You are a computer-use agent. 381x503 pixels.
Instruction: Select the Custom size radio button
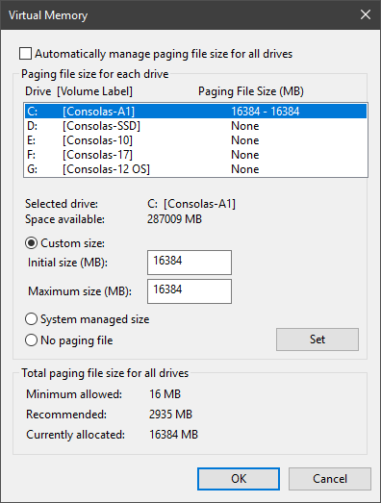click(x=31, y=243)
